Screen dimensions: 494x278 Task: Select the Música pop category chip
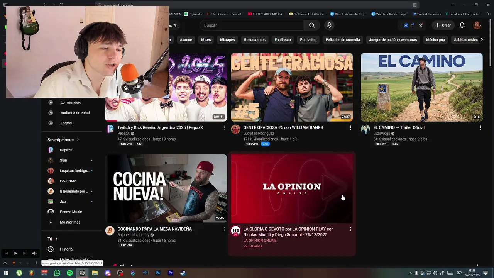click(x=435, y=40)
